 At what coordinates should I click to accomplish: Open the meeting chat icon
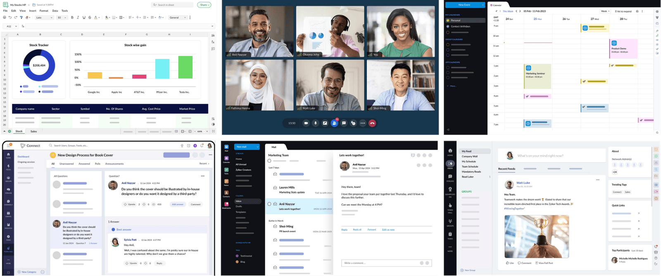pos(344,123)
